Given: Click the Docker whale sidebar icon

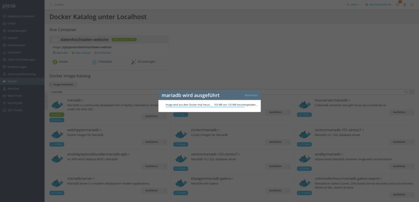Looking at the screenshot, I should [x=4, y=81].
